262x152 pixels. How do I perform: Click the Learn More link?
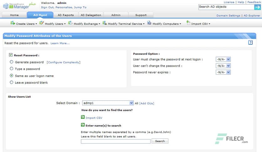point(60,43)
